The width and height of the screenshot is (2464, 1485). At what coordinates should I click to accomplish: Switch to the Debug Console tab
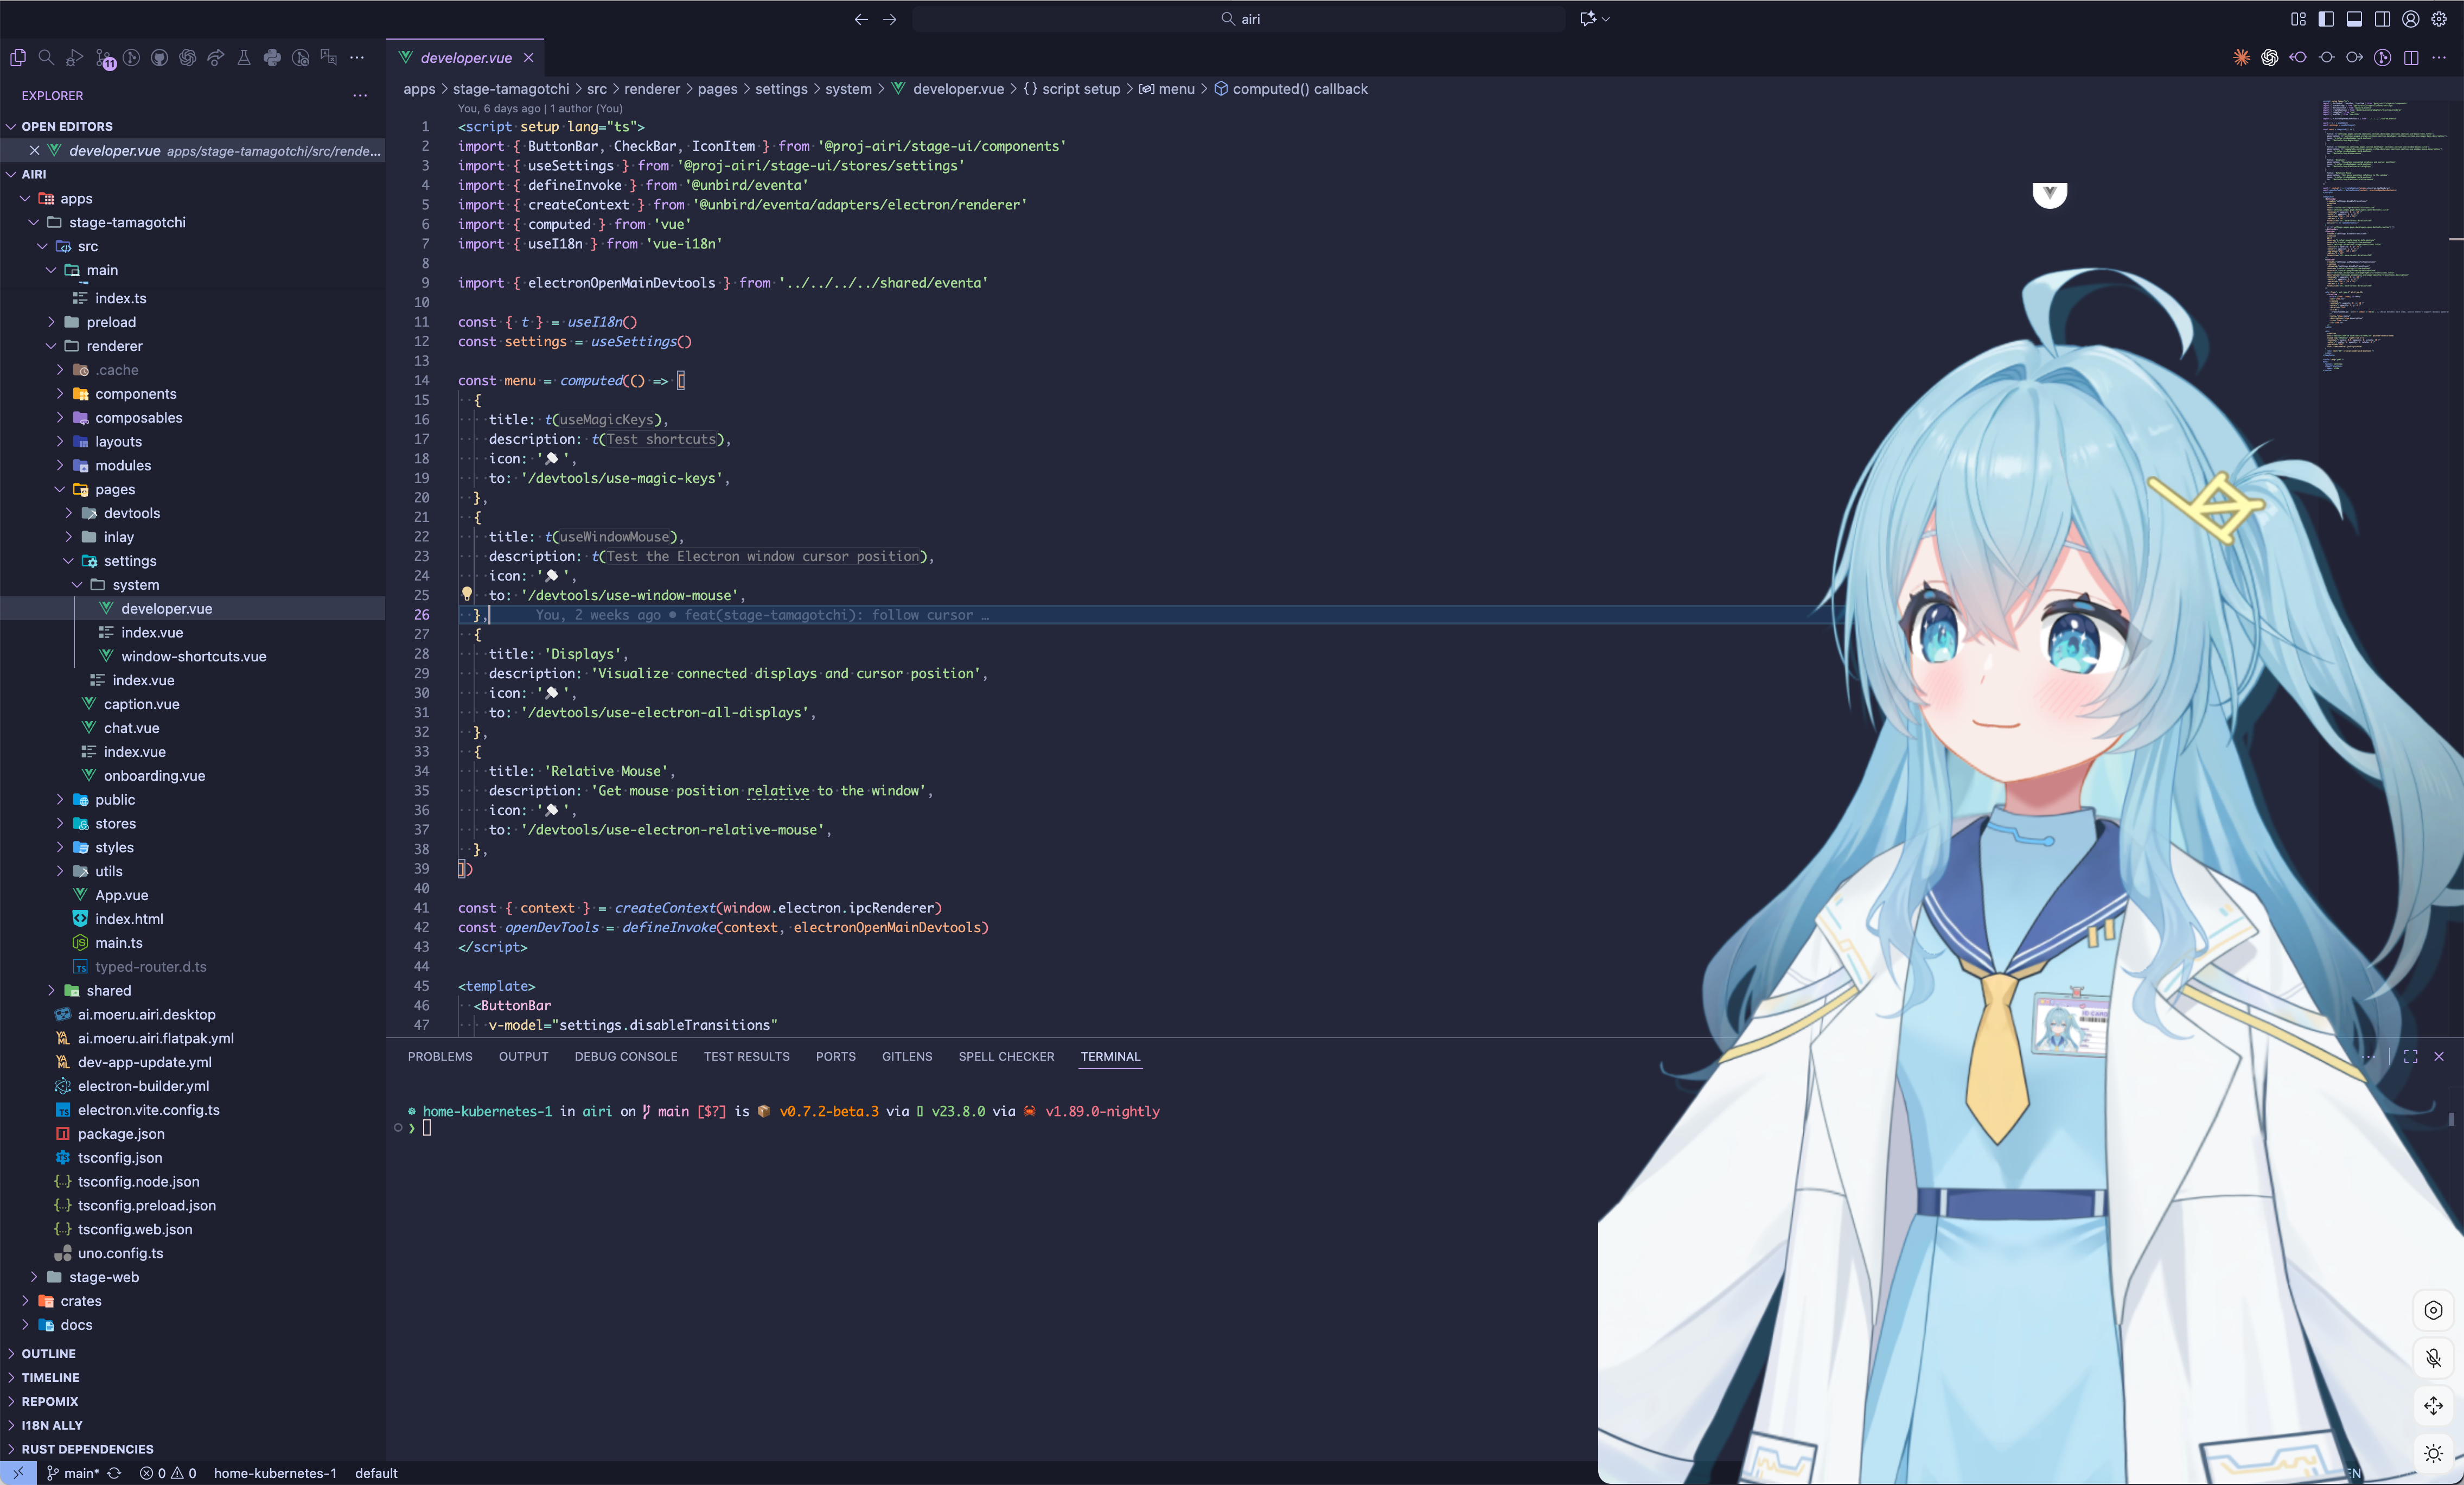(x=626, y=1057)
